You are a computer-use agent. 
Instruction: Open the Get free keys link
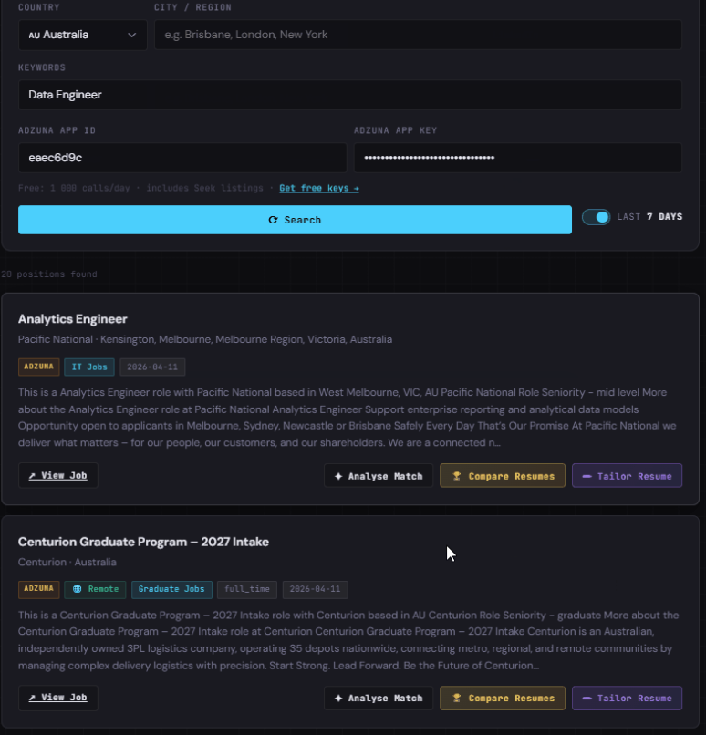(319, 188)
